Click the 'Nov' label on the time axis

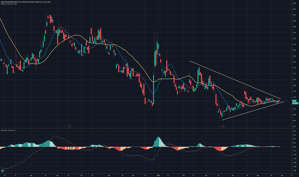tap(109, 175)
